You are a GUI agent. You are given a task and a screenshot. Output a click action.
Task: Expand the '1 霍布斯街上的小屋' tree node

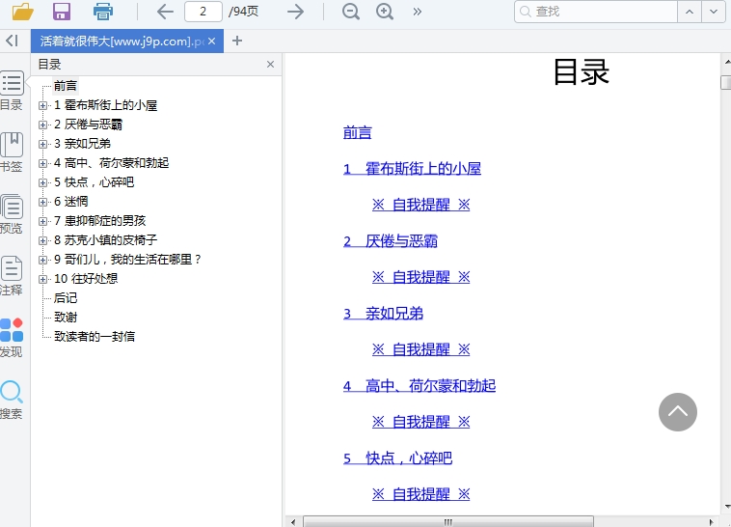tap(42, 105)
